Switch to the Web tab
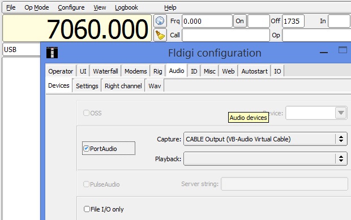Screen dimensions: 351x220 [228, 71]
